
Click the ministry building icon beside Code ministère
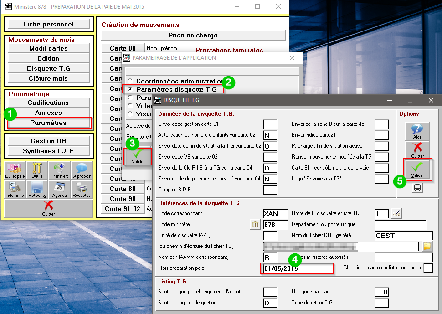[255, 224]
